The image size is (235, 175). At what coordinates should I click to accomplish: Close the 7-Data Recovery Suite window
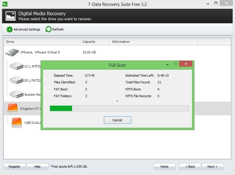click(x=226, y=3)
